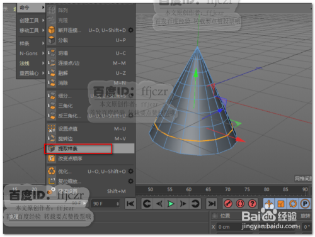315x237 pixels.
Task: Select the 三角化 triangulate command
Action: [90, 106]
